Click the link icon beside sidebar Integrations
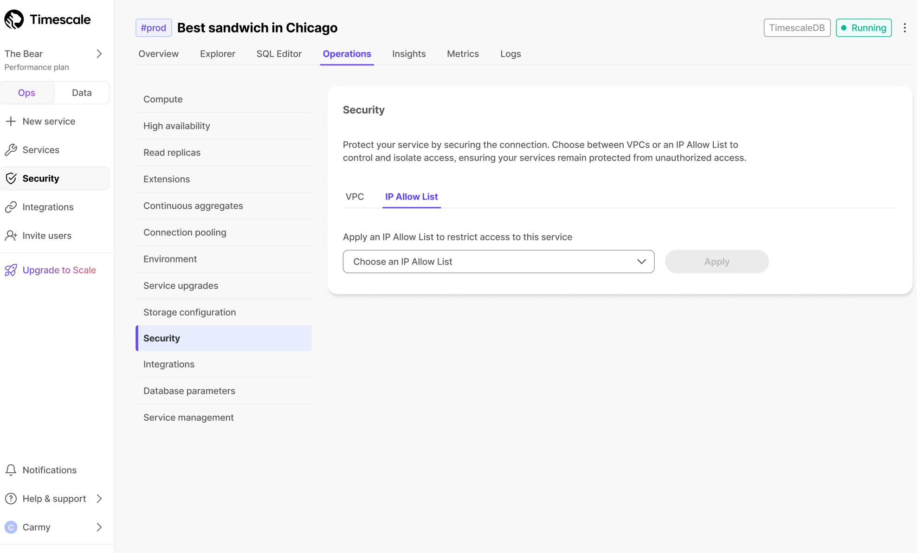Screen dimensions: 917x553 tap(11, 207)
